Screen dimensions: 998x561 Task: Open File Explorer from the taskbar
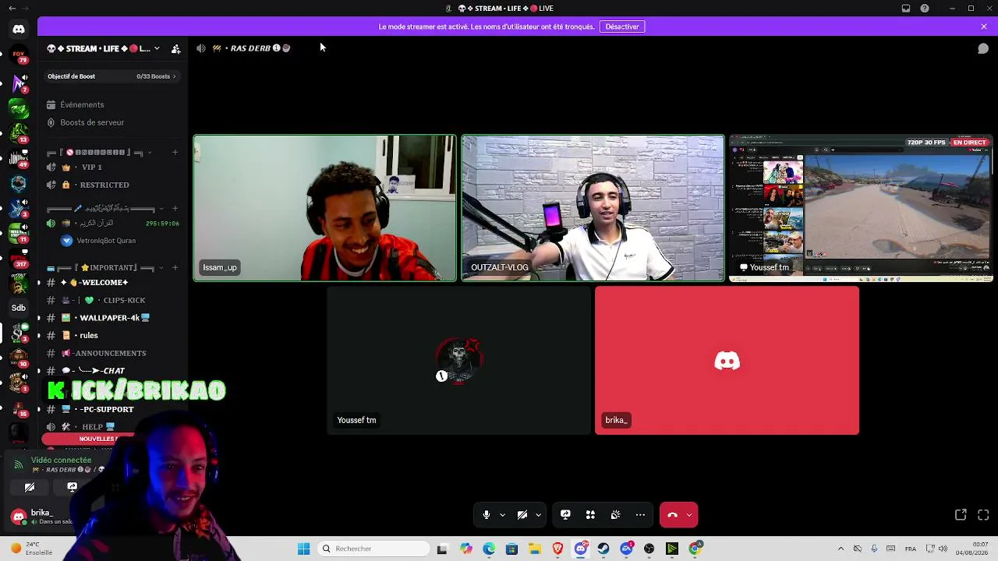[x=535, y=549]
